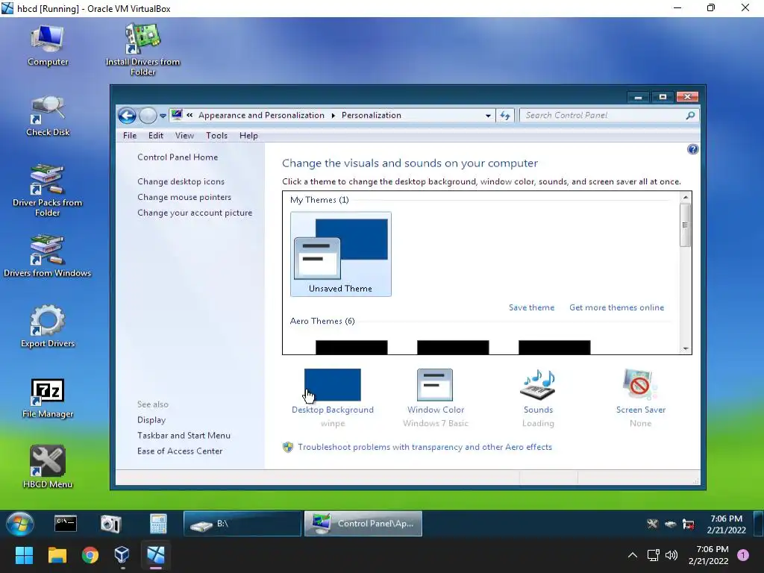Open Google Chrome on host taskbar
Viewport: 764px width, 573px height.
click(x=90, y=555)
